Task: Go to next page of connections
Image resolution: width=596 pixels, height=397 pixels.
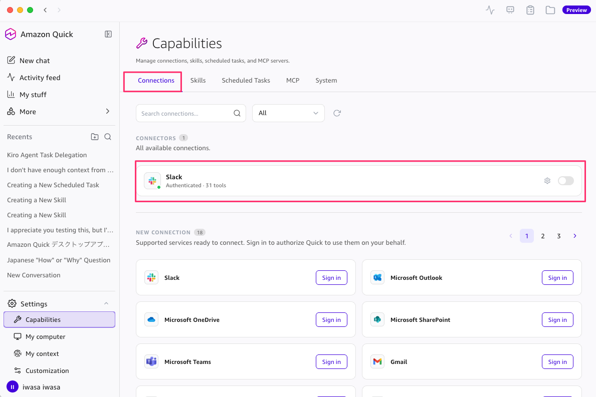Action: click(575, 236)
